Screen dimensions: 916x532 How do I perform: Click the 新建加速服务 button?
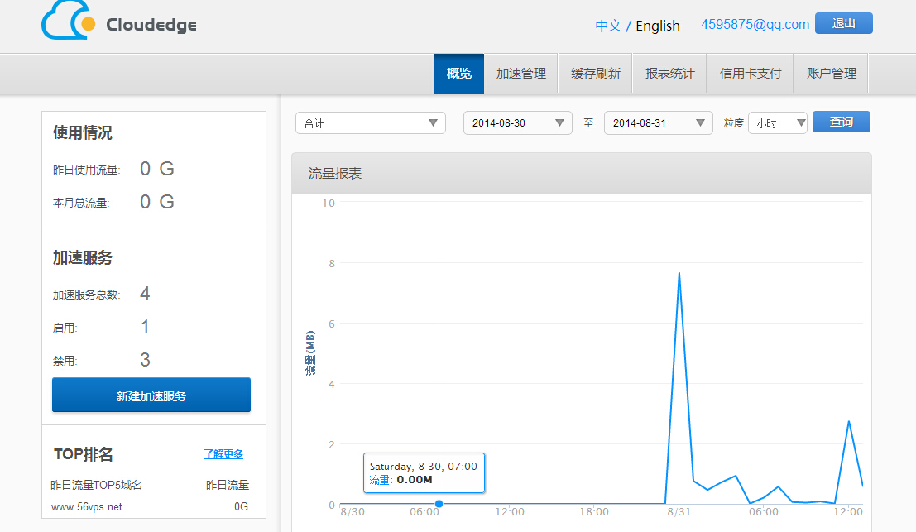pyautogui.click(x=151, y=395)
